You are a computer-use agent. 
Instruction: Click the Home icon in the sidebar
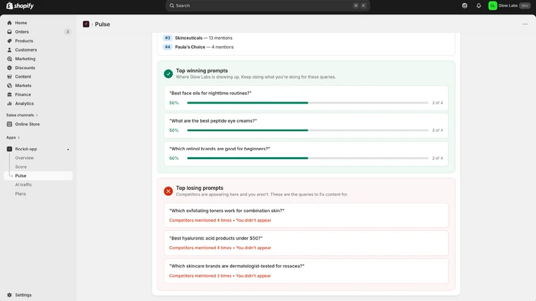pyautogui.click(x=9, y=23)
